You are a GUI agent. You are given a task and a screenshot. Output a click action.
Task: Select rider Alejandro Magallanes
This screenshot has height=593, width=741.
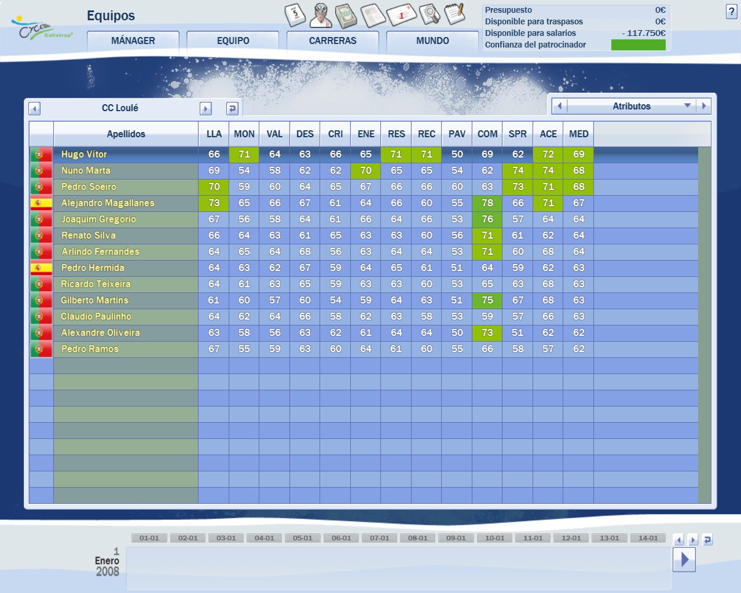(x=108, y=203)
